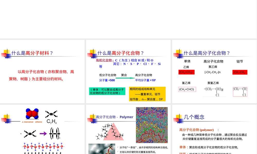This screenshot has height=154, width=257.
Task: Click the line 单体：聚合形成高分子化合物的低分子化合物。
Action: click(x=209, y=147)
